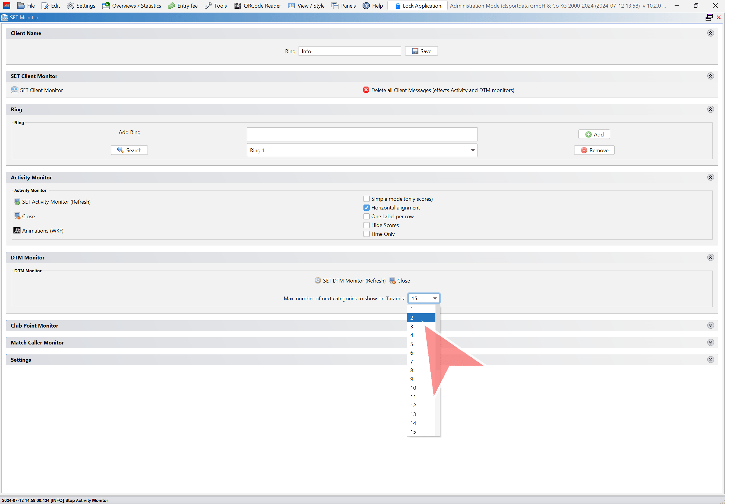The width and height of the screenshot is (748, 504).
Task: Collapse the Client Name section
Action: (710, 33)
